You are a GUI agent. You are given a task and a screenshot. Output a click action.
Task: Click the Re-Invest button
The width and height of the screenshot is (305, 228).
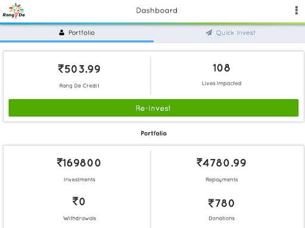click(154, 108)
